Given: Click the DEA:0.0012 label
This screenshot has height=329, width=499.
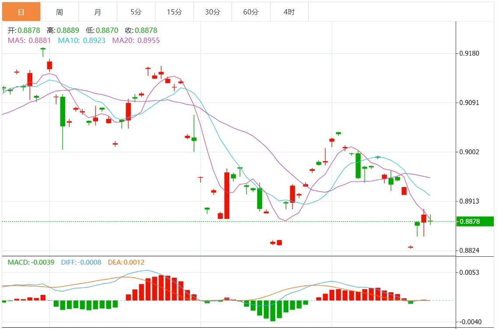Looking at the screenshot, I should (126, 262).
